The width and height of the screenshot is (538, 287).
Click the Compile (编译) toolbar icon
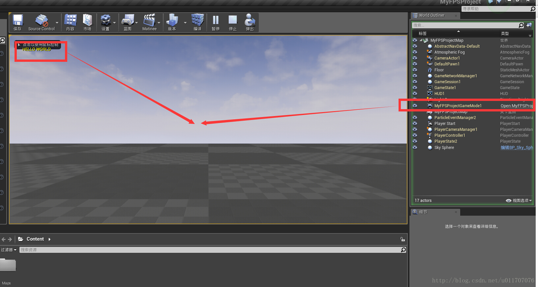click(x=197, y=22)
